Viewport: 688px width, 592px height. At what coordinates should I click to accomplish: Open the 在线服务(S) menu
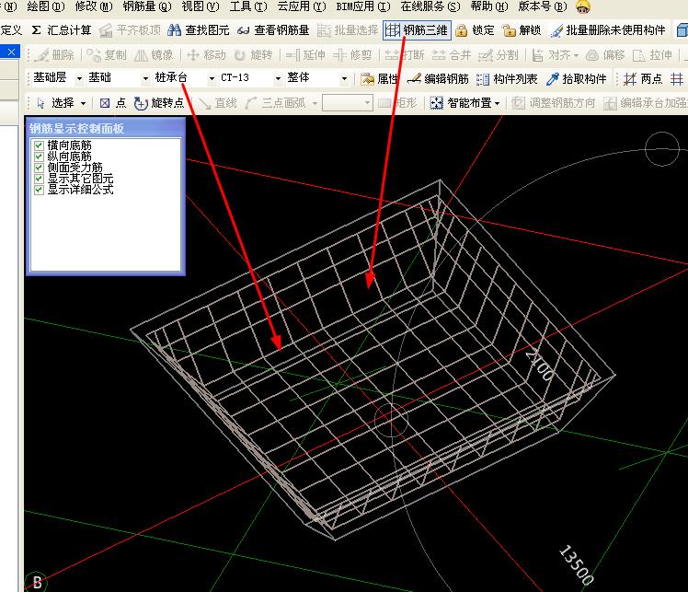(x=430, y=6)
